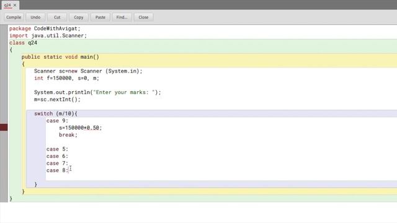The image size is (397, 223).
Task: Click the 'Scanner sc=new Scanner (System.in);' line
Action: (x=88, y=71)
